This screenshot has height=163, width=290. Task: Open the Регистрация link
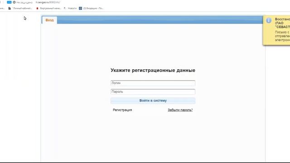pos(122,110)
